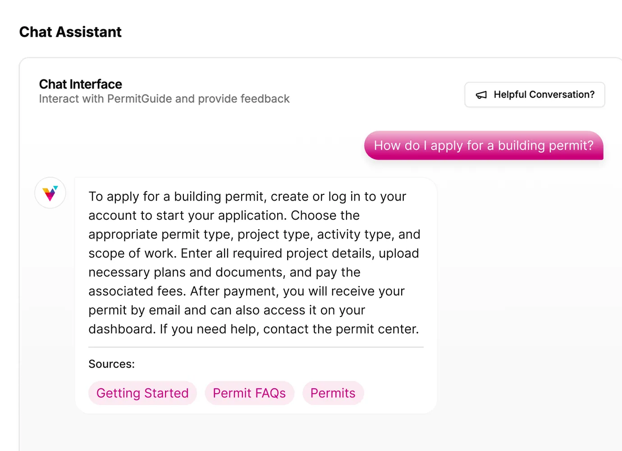Click the first line of the assistant reply

coord(247,197)
